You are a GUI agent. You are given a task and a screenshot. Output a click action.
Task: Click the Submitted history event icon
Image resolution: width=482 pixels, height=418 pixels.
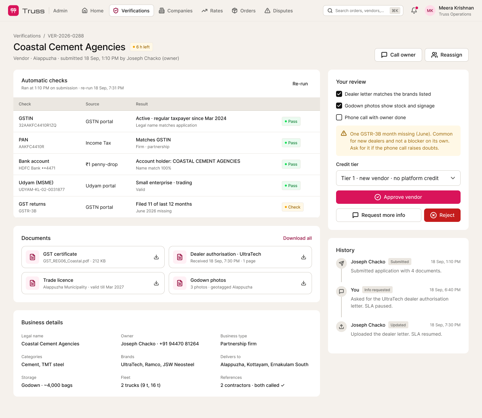click(x=341, y=263)
